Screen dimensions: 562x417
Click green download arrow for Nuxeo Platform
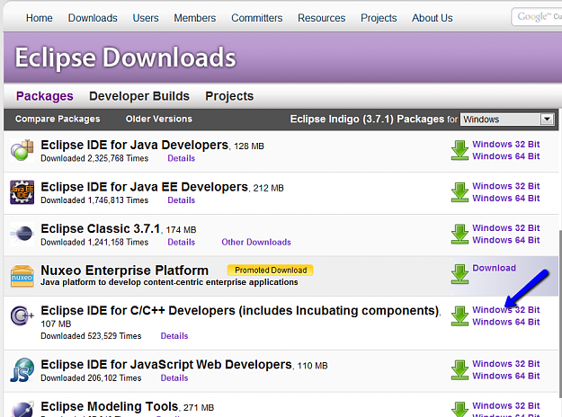pyautogui.click(x=459, y=274)
